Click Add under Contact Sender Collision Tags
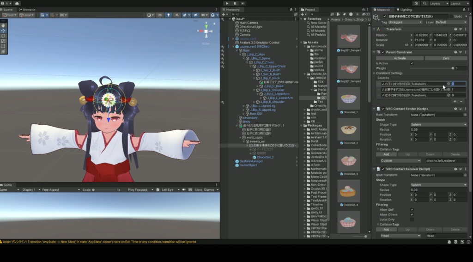 click(386, 154)
